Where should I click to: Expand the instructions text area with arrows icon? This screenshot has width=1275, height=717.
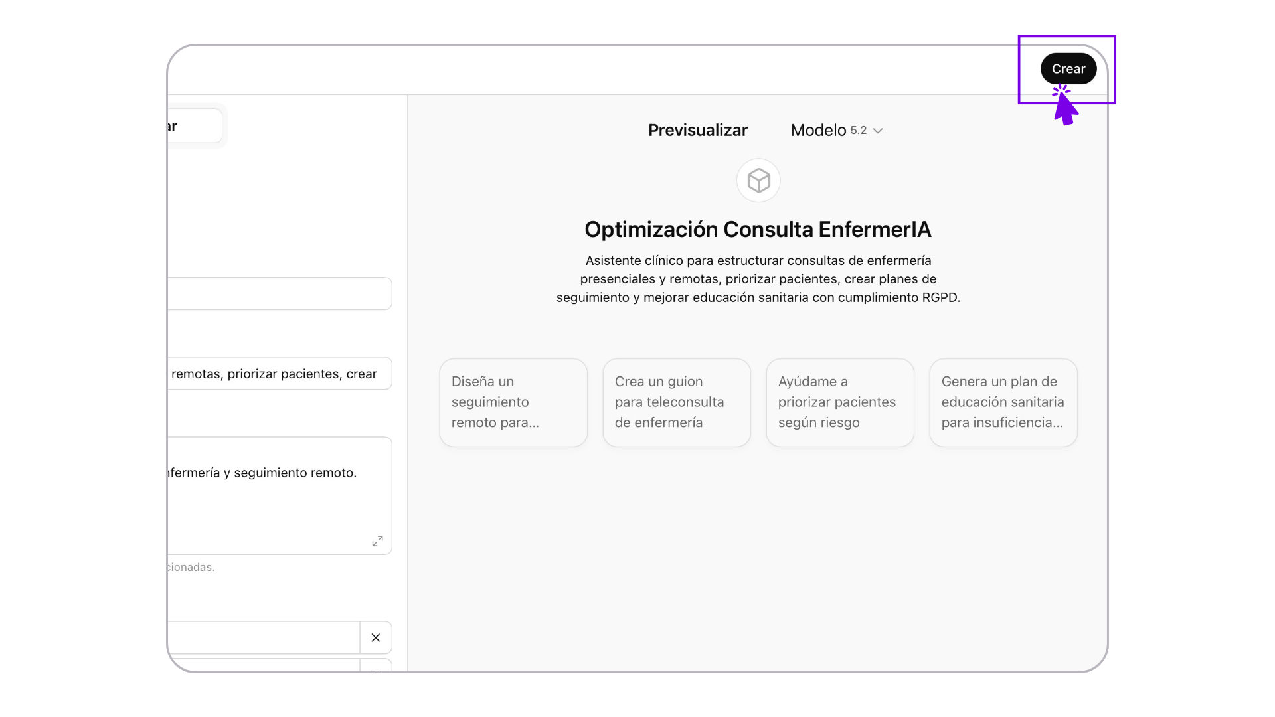pos(377,541)
